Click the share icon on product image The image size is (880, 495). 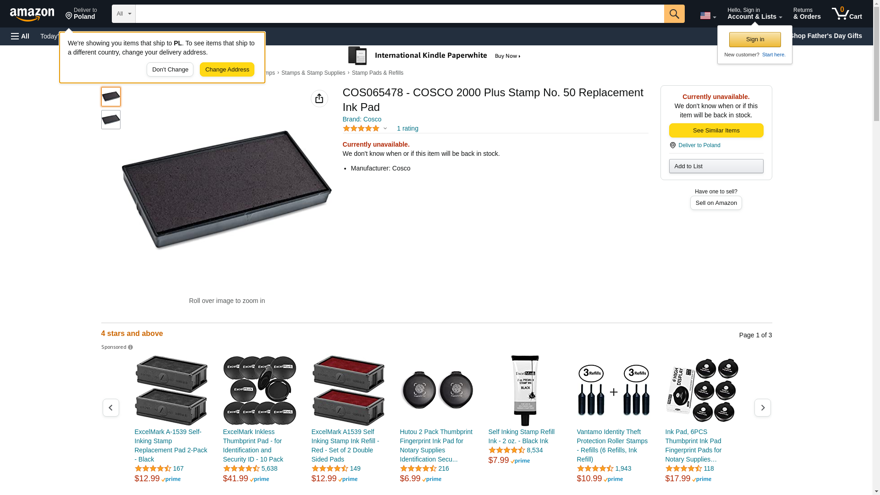tap(319, 99)
